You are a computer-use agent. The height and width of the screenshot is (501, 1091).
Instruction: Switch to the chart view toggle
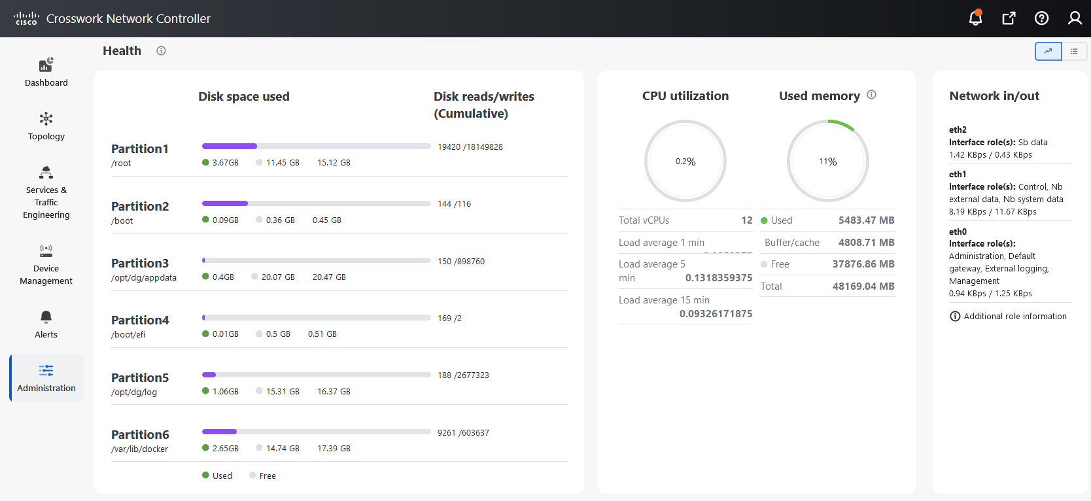(1048, 51)
